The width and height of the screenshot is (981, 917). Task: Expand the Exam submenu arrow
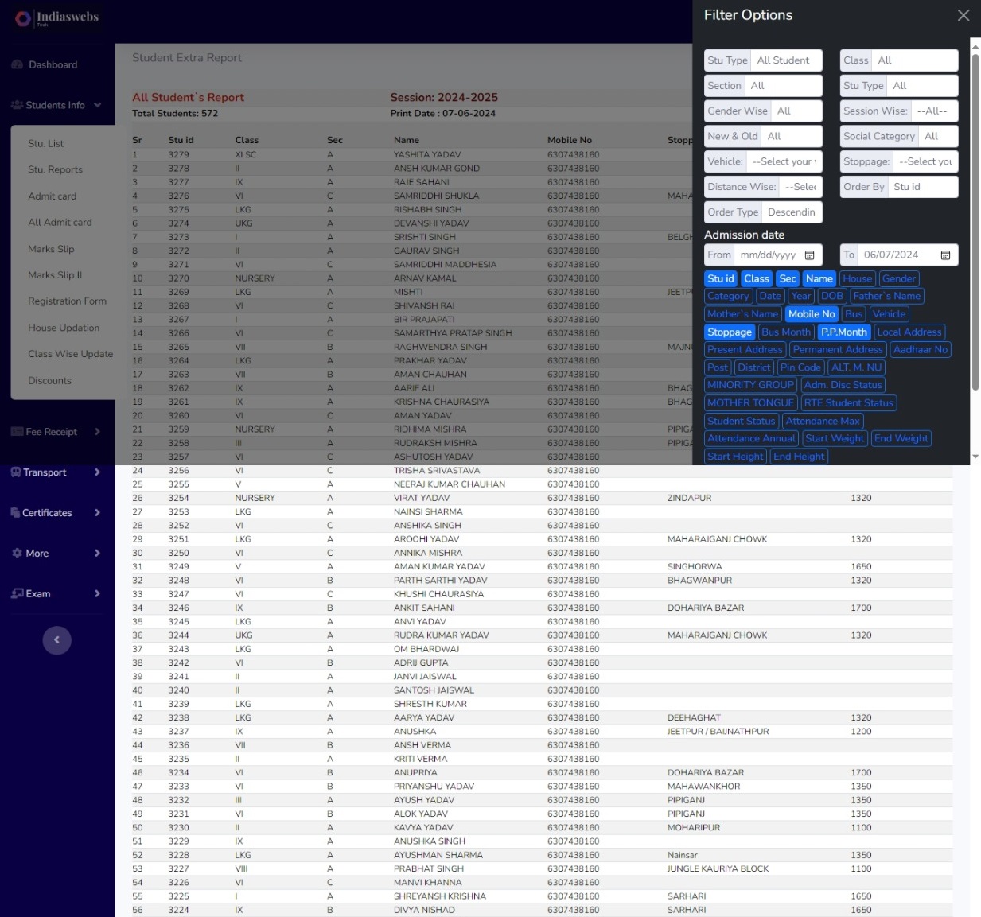98,594
